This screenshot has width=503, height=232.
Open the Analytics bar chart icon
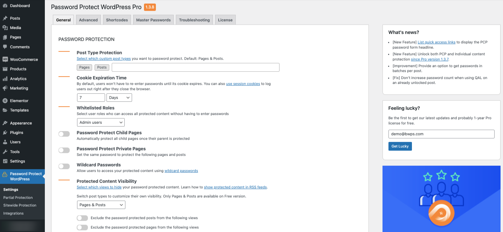[x=5, y=79]
